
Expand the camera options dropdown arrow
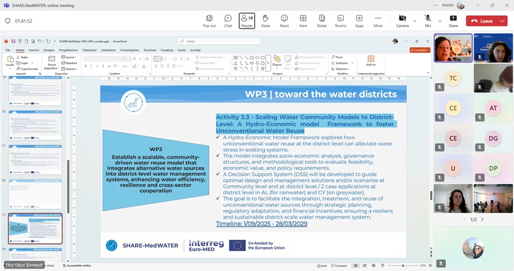tap(414, 21)
